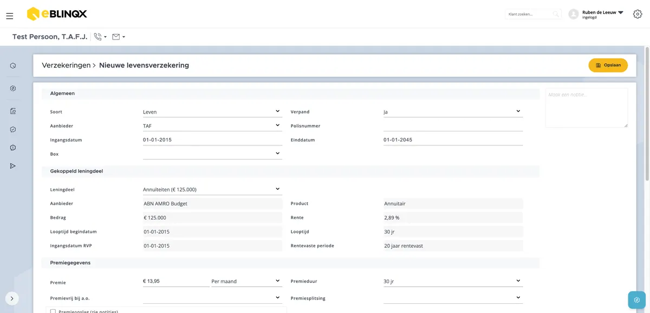Click the notes text area
Screen dimensions: 650x313
tap(587, 108)
